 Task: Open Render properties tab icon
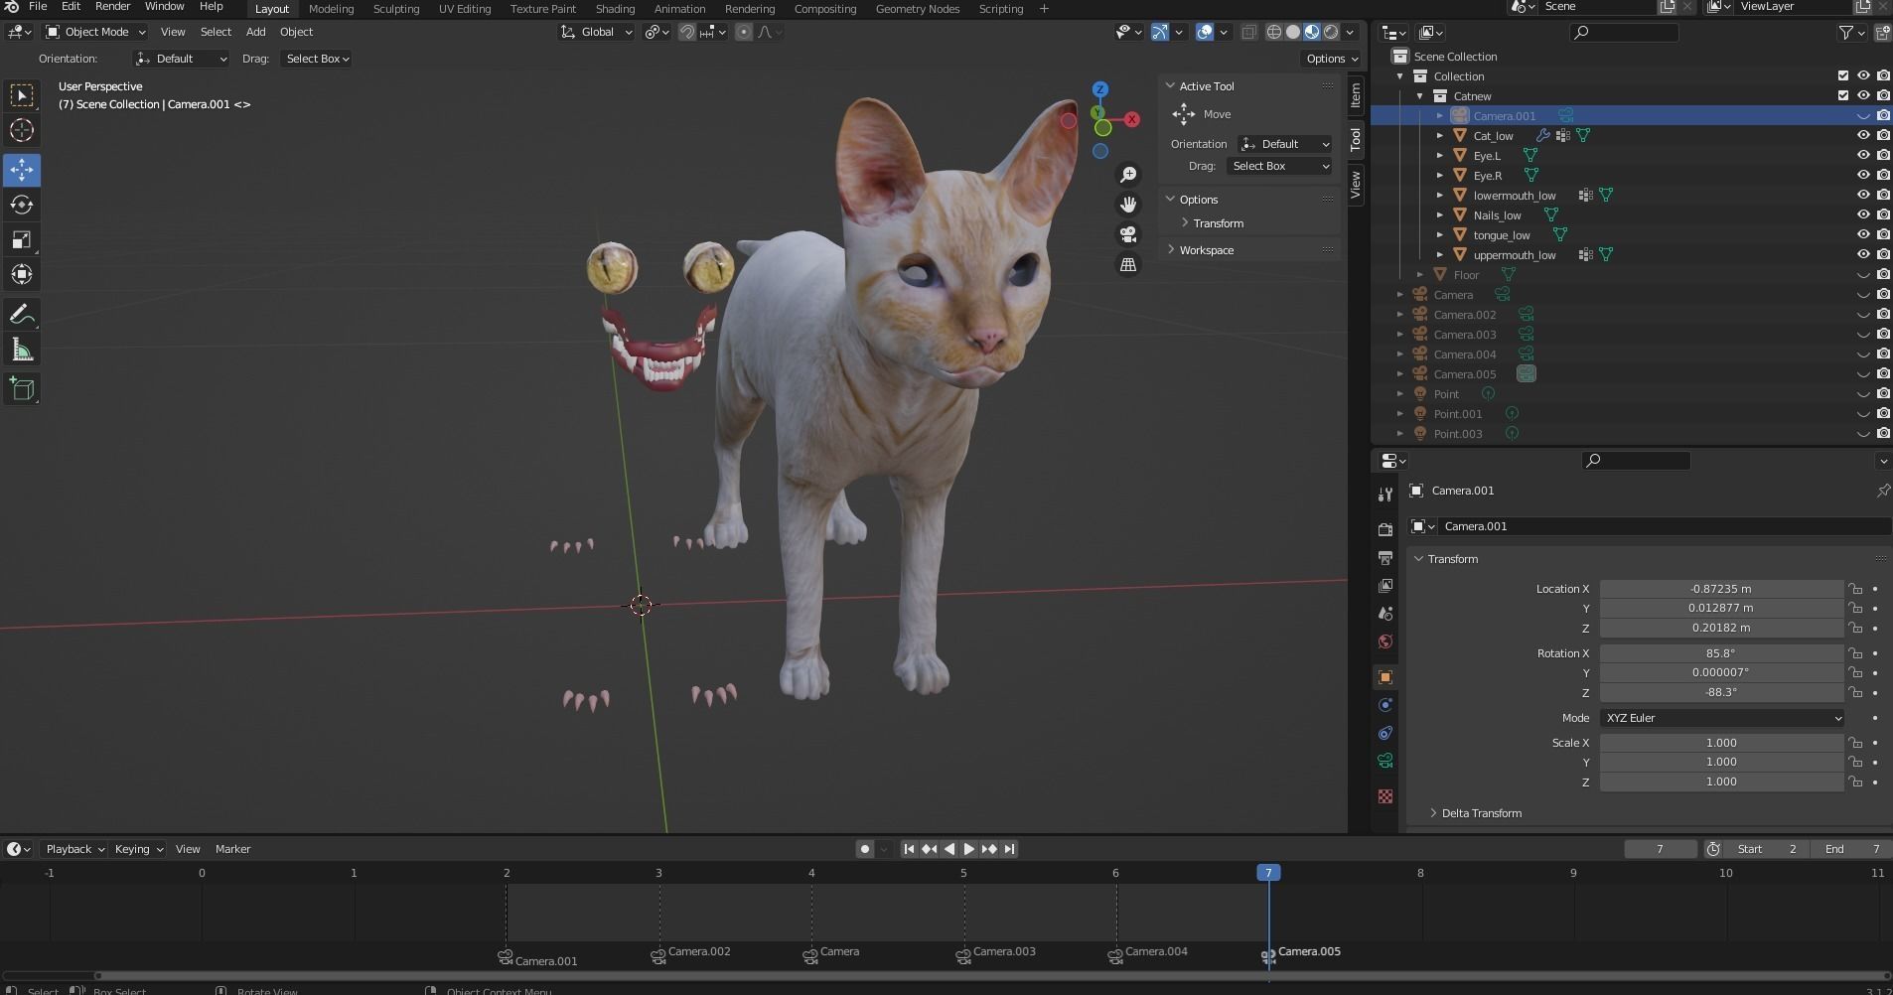point(1384,529)
